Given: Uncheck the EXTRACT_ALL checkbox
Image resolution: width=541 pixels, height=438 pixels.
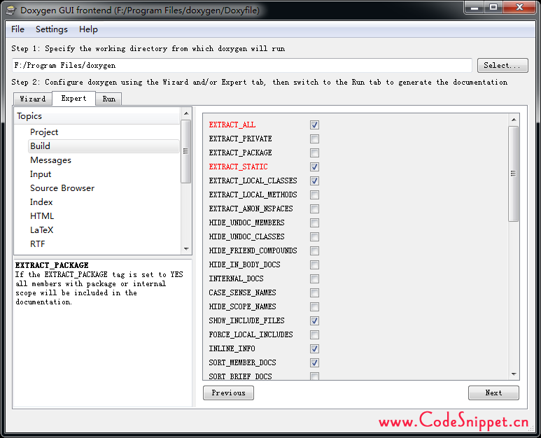Looking at the screenshot, I should [x=314, y=125].
